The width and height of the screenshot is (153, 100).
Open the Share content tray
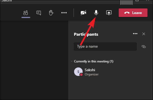[109, 13]
